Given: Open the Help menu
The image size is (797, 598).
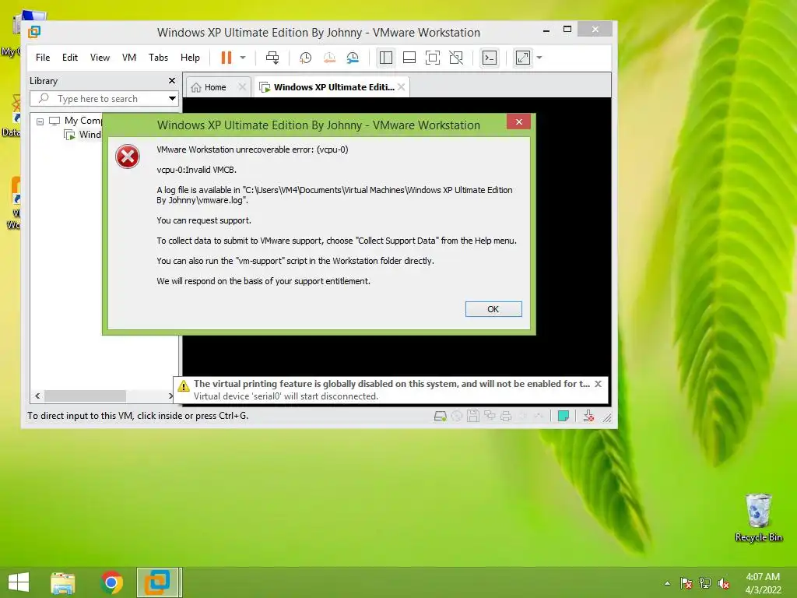Looking at the screenshot, I should (190, 58).
